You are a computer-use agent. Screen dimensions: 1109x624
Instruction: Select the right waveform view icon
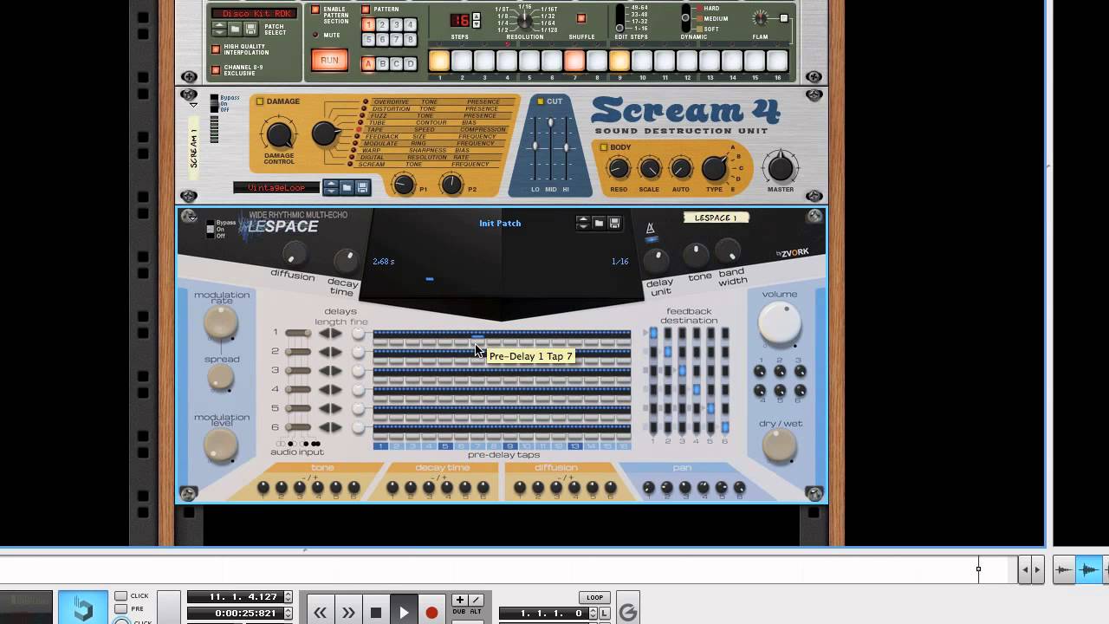point(1091,569)
